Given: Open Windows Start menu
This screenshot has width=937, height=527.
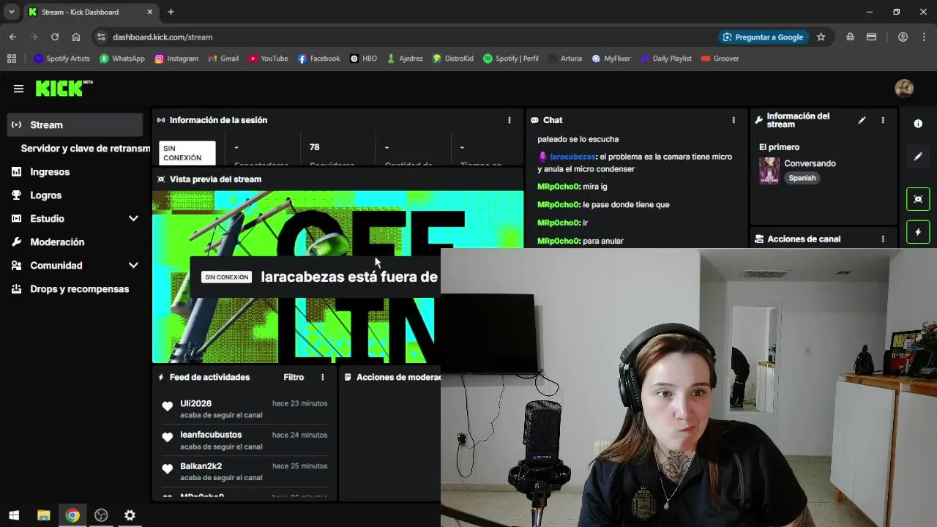Looking at the screenshot, I should [x=14, y=515].
